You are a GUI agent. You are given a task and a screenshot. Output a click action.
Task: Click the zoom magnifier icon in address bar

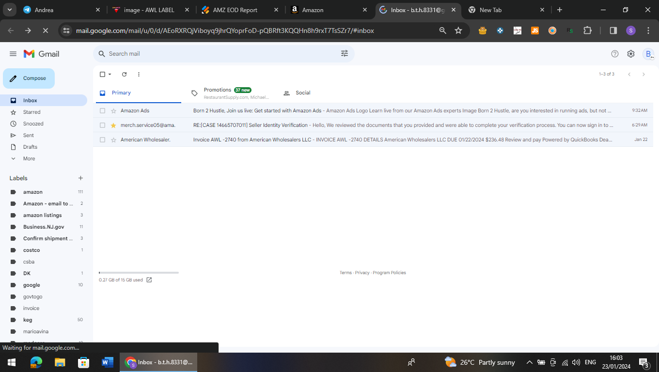pos(442,31)
